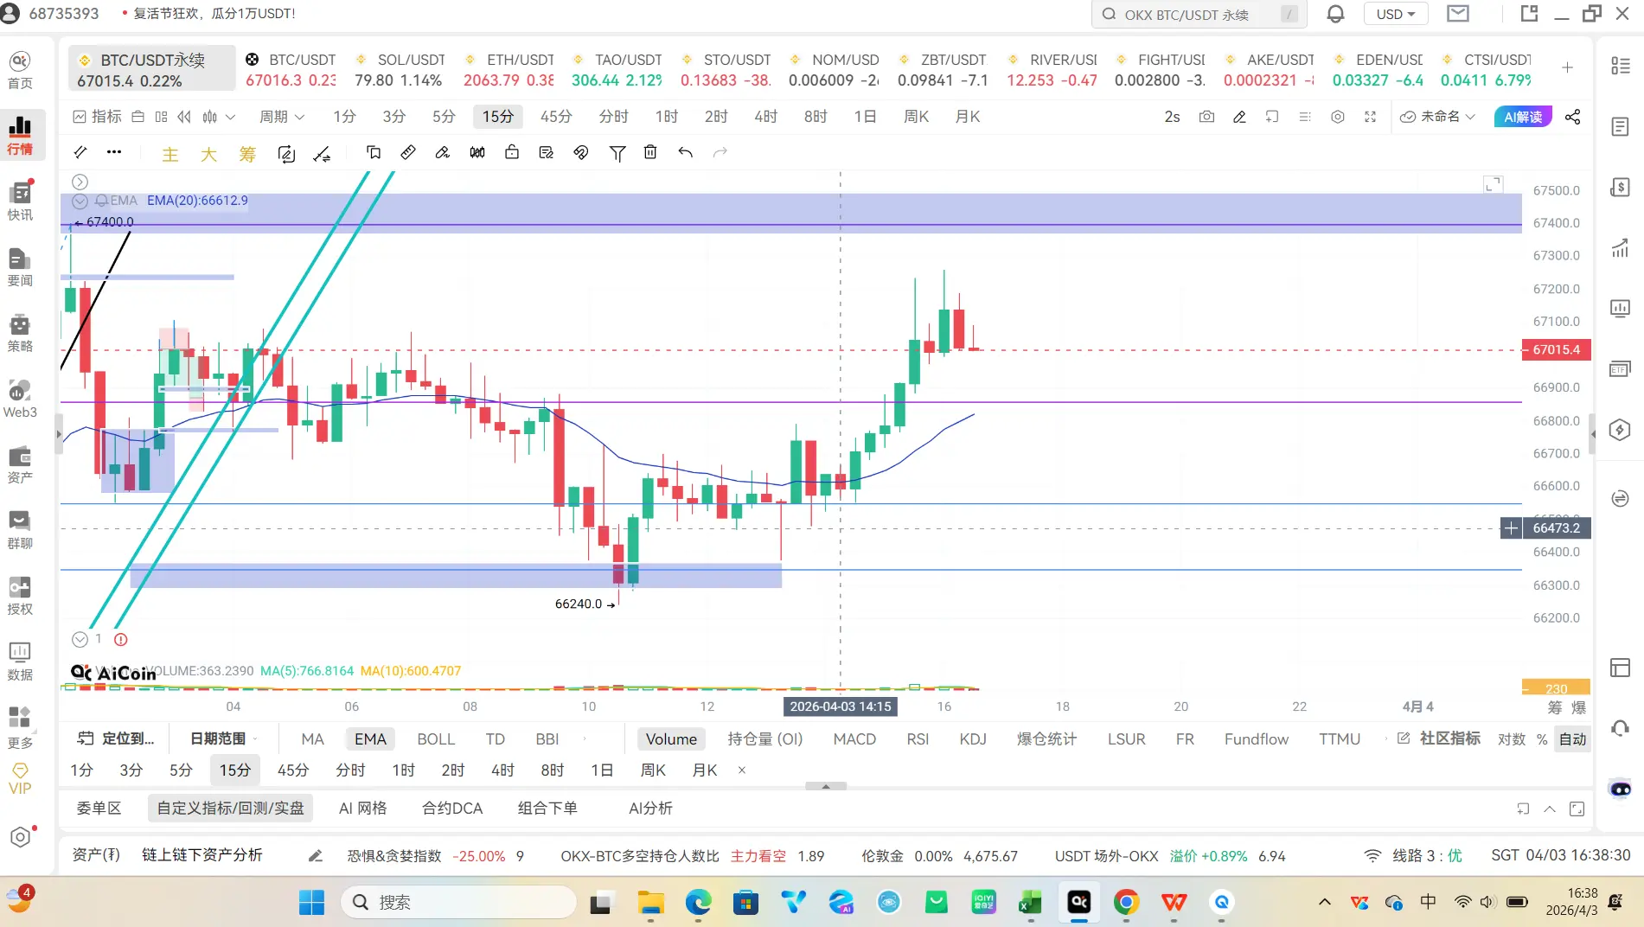Expand the 未命名 layout dropdown
Viewport: 1644px width, 927px height.
coord(1437,117)
